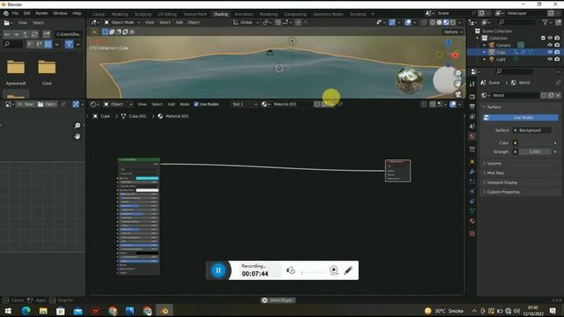564x317 pixels.
Task: Click the file browser parent directory arrow
Action: pos(26,34)
